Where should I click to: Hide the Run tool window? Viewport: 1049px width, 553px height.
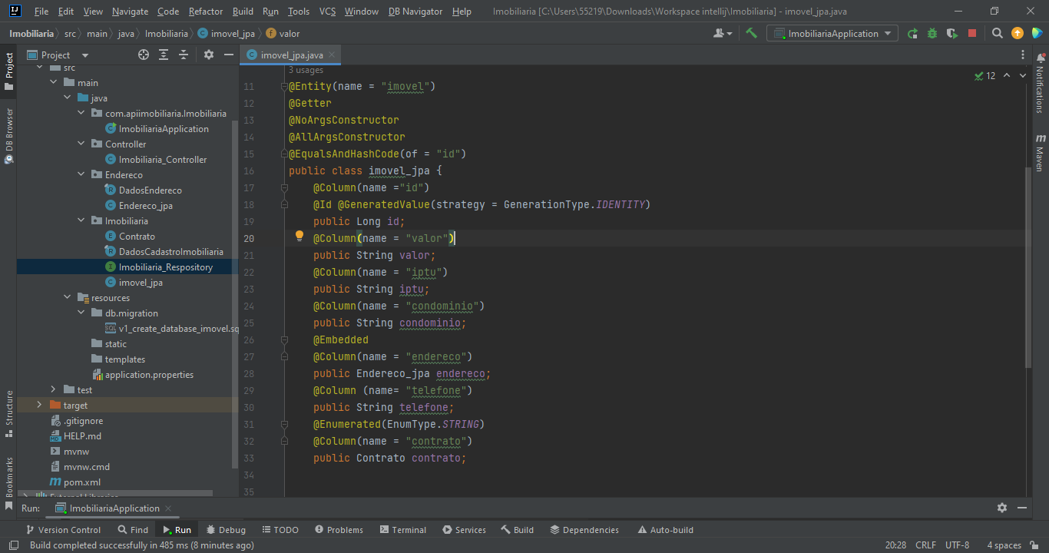coord(1022,508)
